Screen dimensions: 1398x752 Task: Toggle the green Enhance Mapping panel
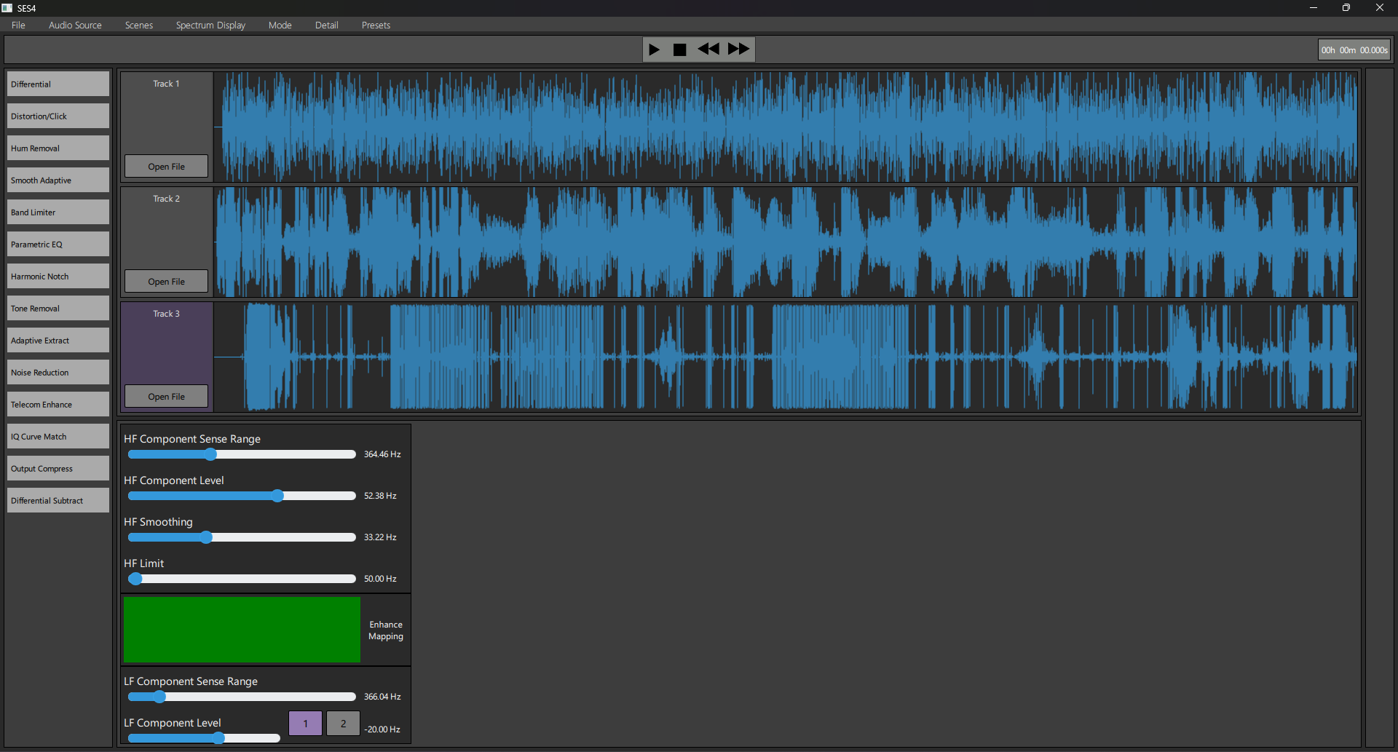coord(242,630)
